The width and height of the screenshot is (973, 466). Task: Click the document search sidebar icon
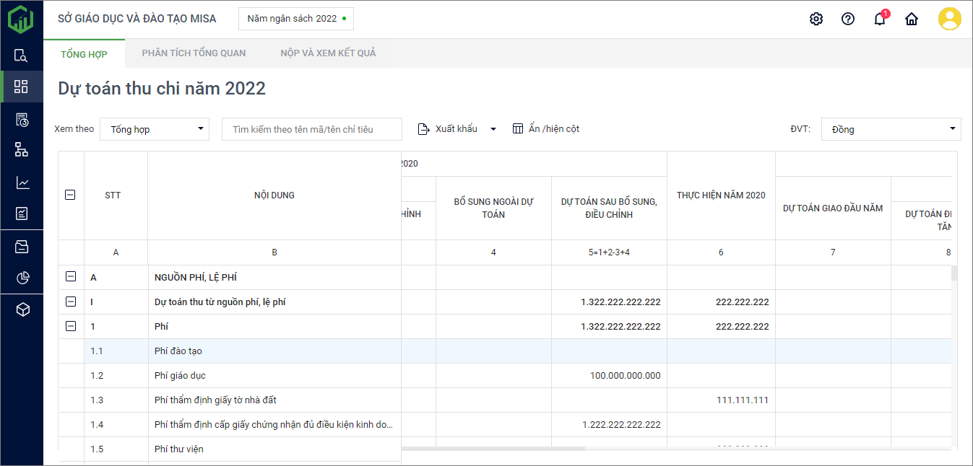coord(22,56)
